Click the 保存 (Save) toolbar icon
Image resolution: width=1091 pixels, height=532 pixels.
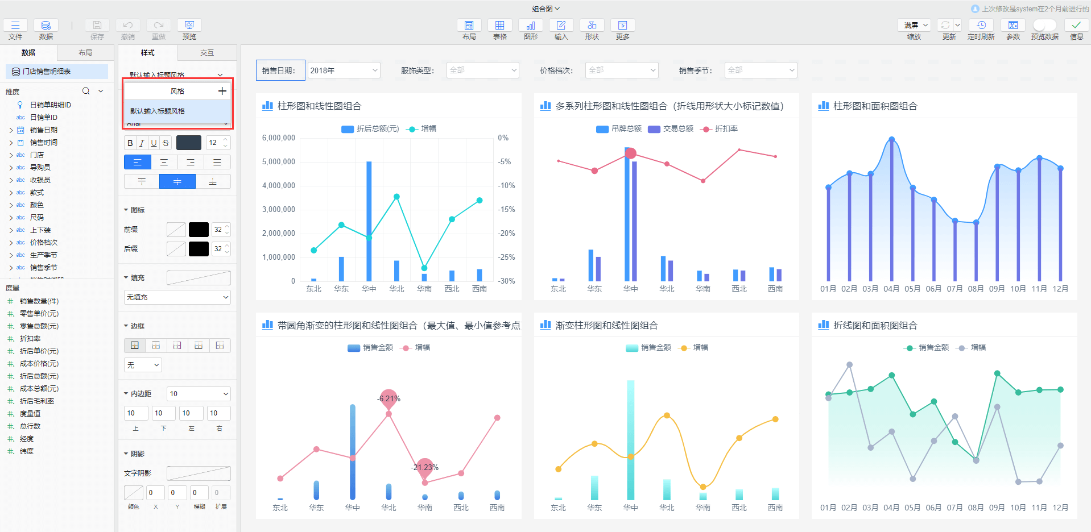pos(97,26)
